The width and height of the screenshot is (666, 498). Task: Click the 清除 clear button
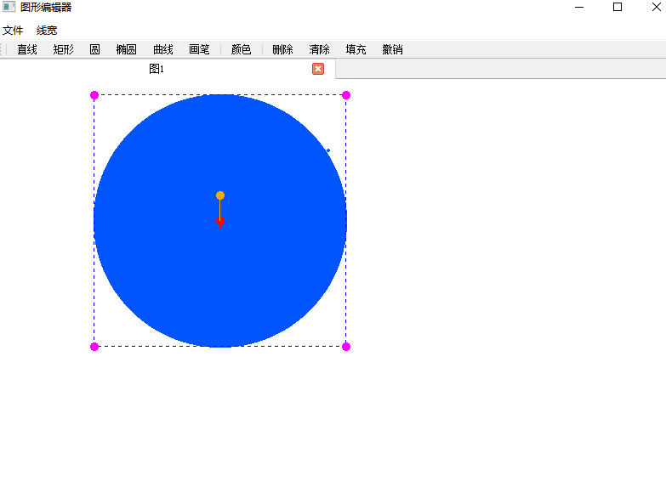pos(320,49)
